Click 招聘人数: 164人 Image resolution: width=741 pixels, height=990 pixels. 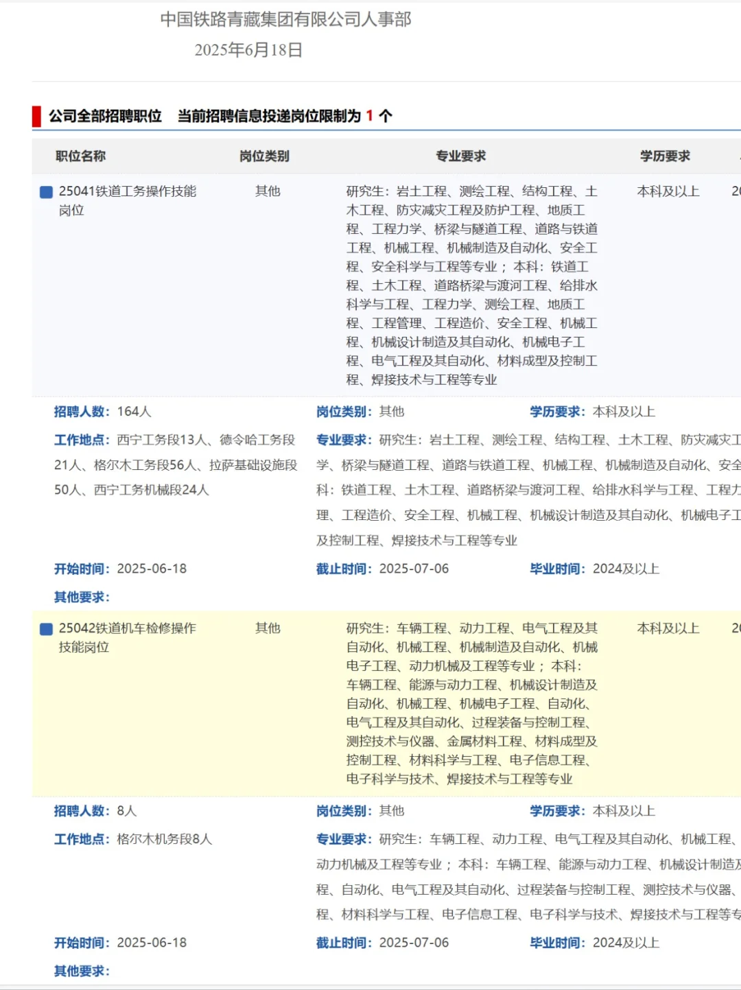103,412
